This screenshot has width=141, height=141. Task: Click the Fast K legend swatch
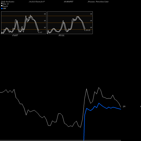(x=2, y=6)
